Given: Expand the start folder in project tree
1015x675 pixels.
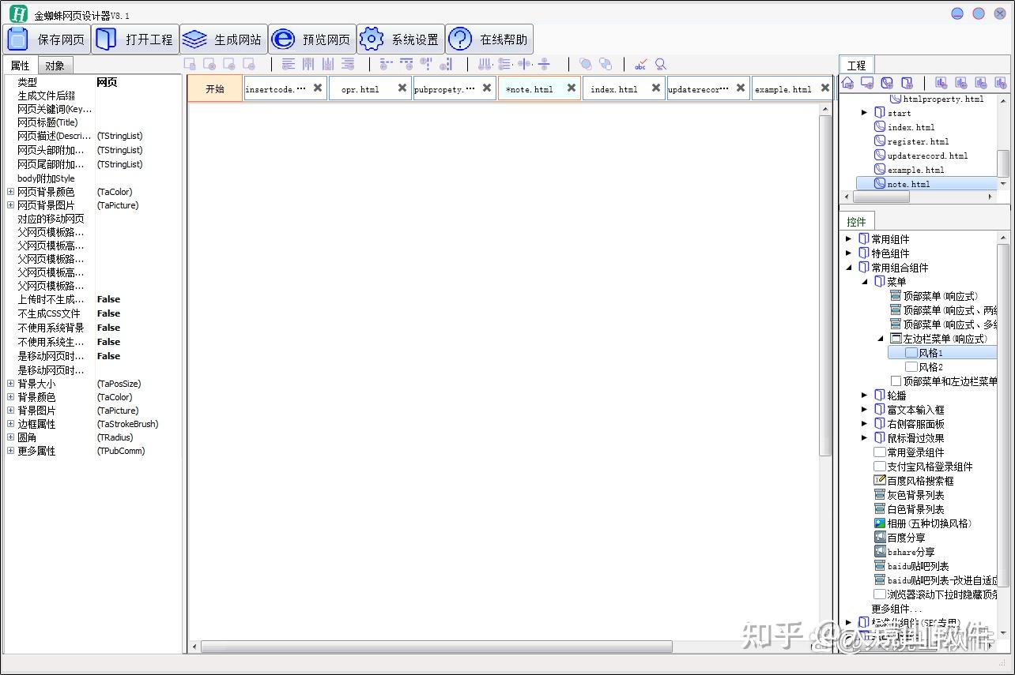Looking at the screenshot, I should 865,113.
